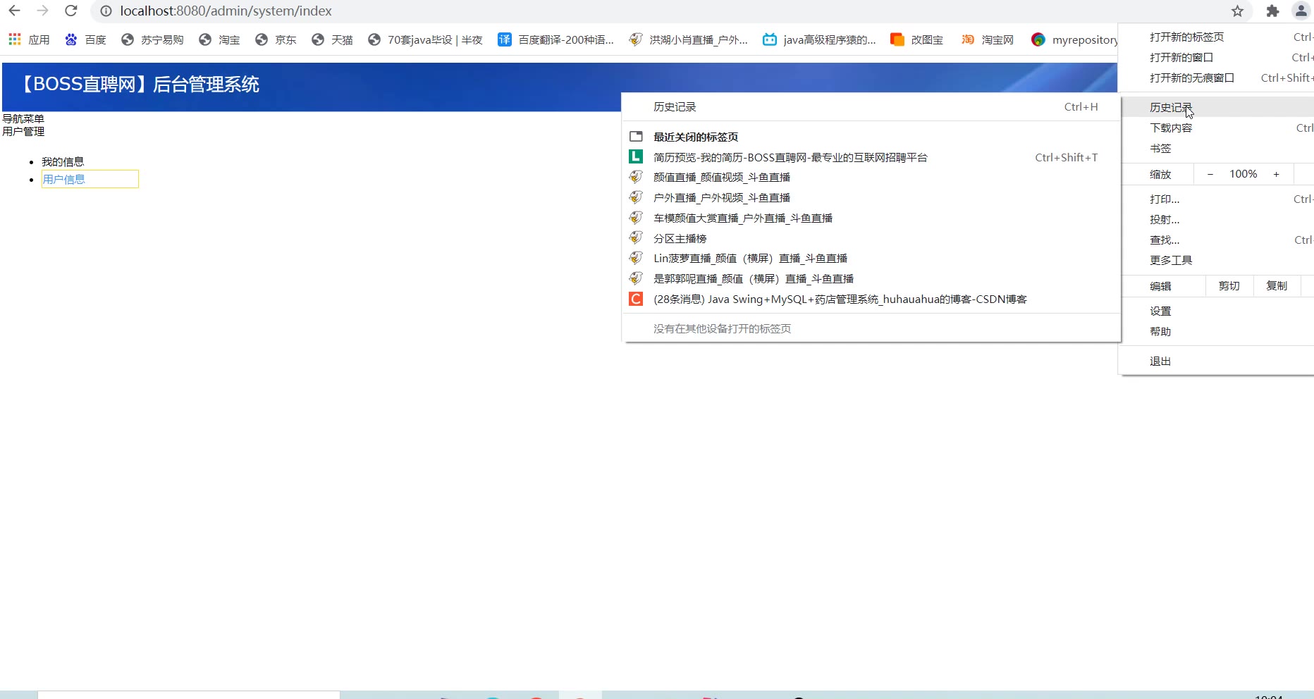
Task: Open the 改图宝 bookmark
Action: [x=916, y=39]
